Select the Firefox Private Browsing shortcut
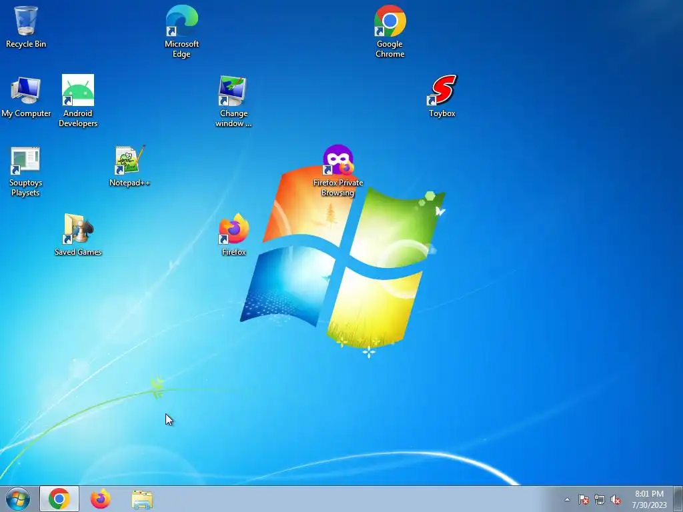This screenshot has width=683, height=512. click(337, 171)
